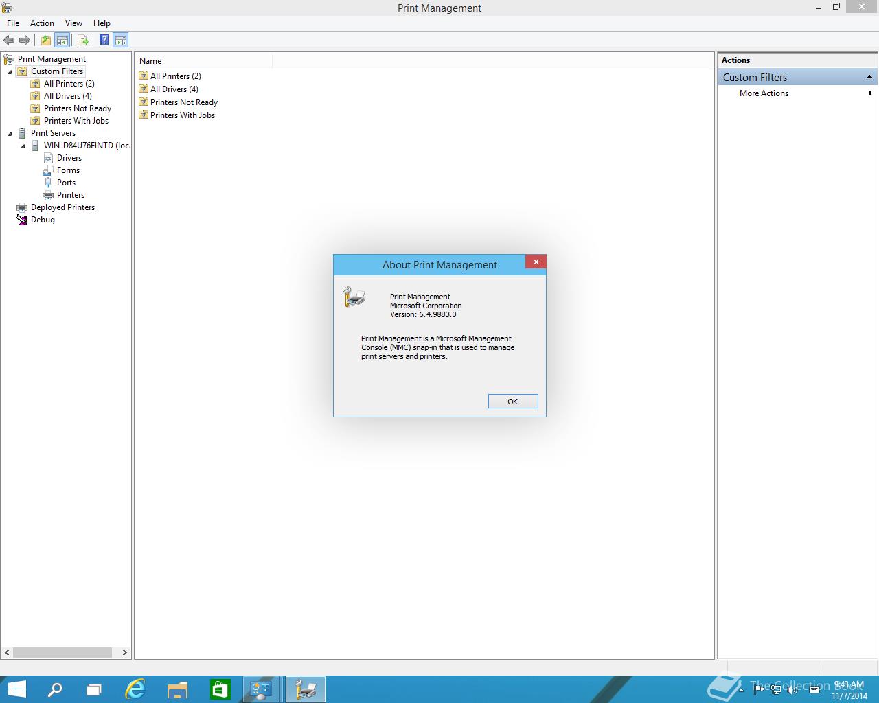The image size is (879, 703).
Task: Select Custom Filters in the tree
Action: [x=57, y=71]
